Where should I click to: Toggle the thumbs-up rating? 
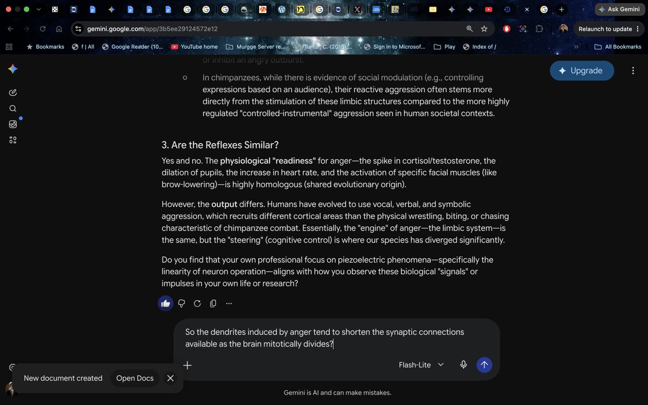pos(166,303)
